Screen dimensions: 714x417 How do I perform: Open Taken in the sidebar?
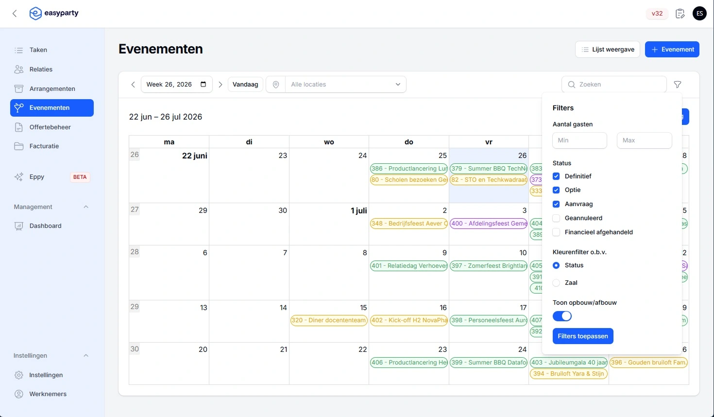[52, 50]
